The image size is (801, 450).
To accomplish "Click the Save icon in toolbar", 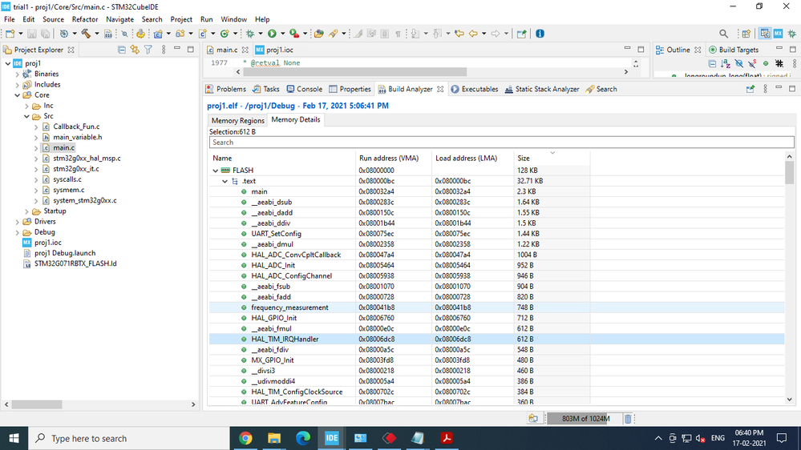I will [32, 34].
